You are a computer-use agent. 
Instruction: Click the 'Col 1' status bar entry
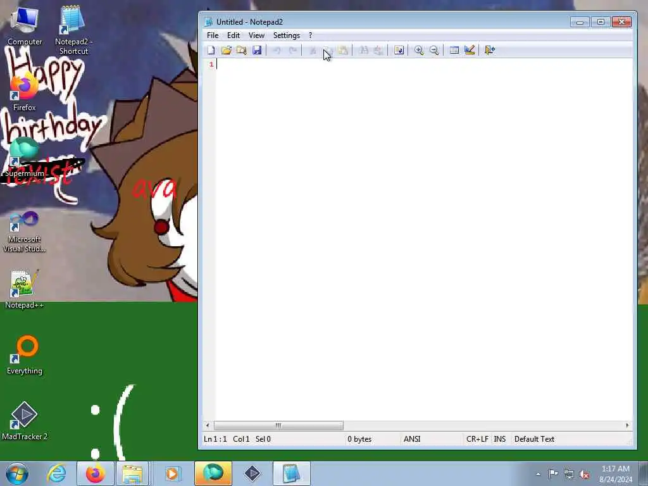pyautogui.click(x=241, y=439)
